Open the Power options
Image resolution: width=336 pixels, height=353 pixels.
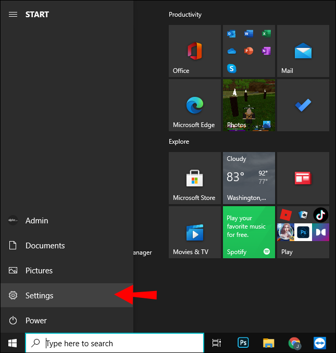click(x=67, y=320)
